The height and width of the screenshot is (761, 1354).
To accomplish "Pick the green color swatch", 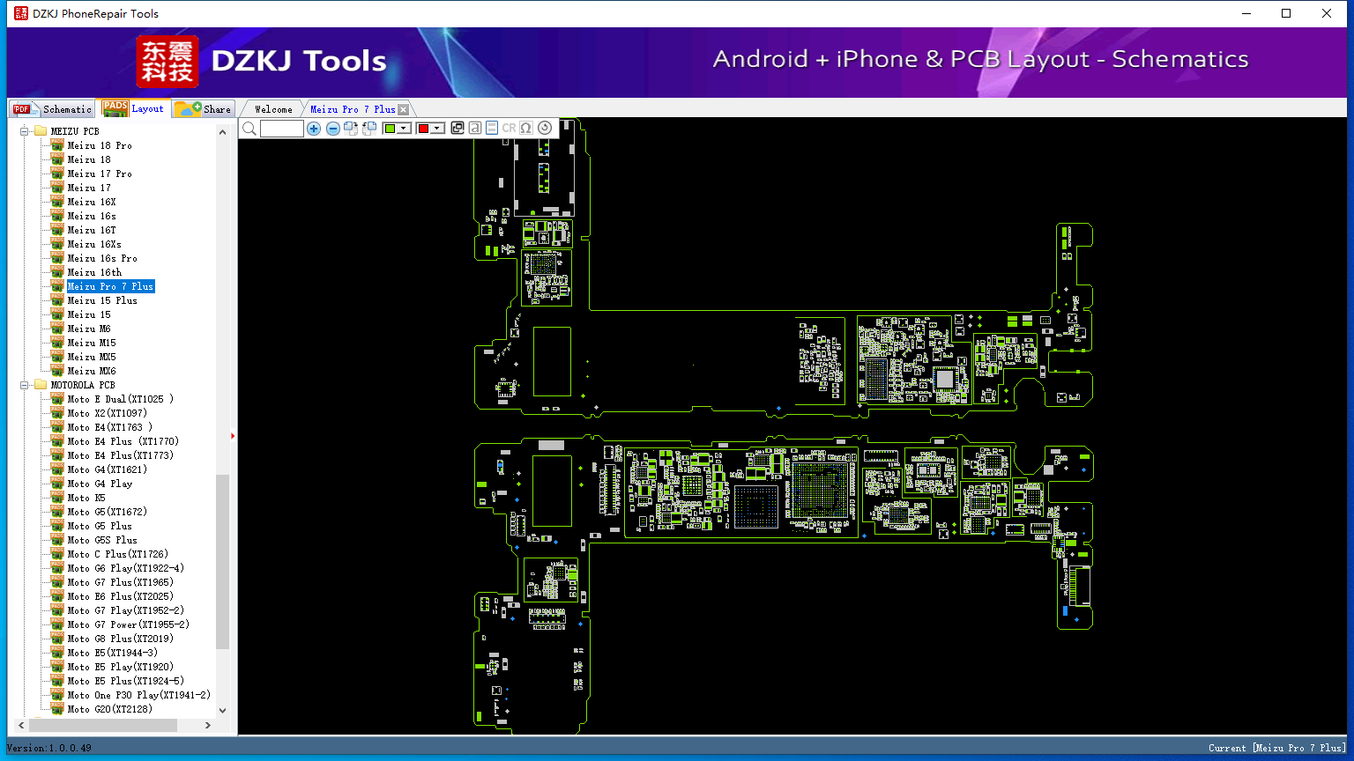I will pyautogui.click(x=390, y=129).
